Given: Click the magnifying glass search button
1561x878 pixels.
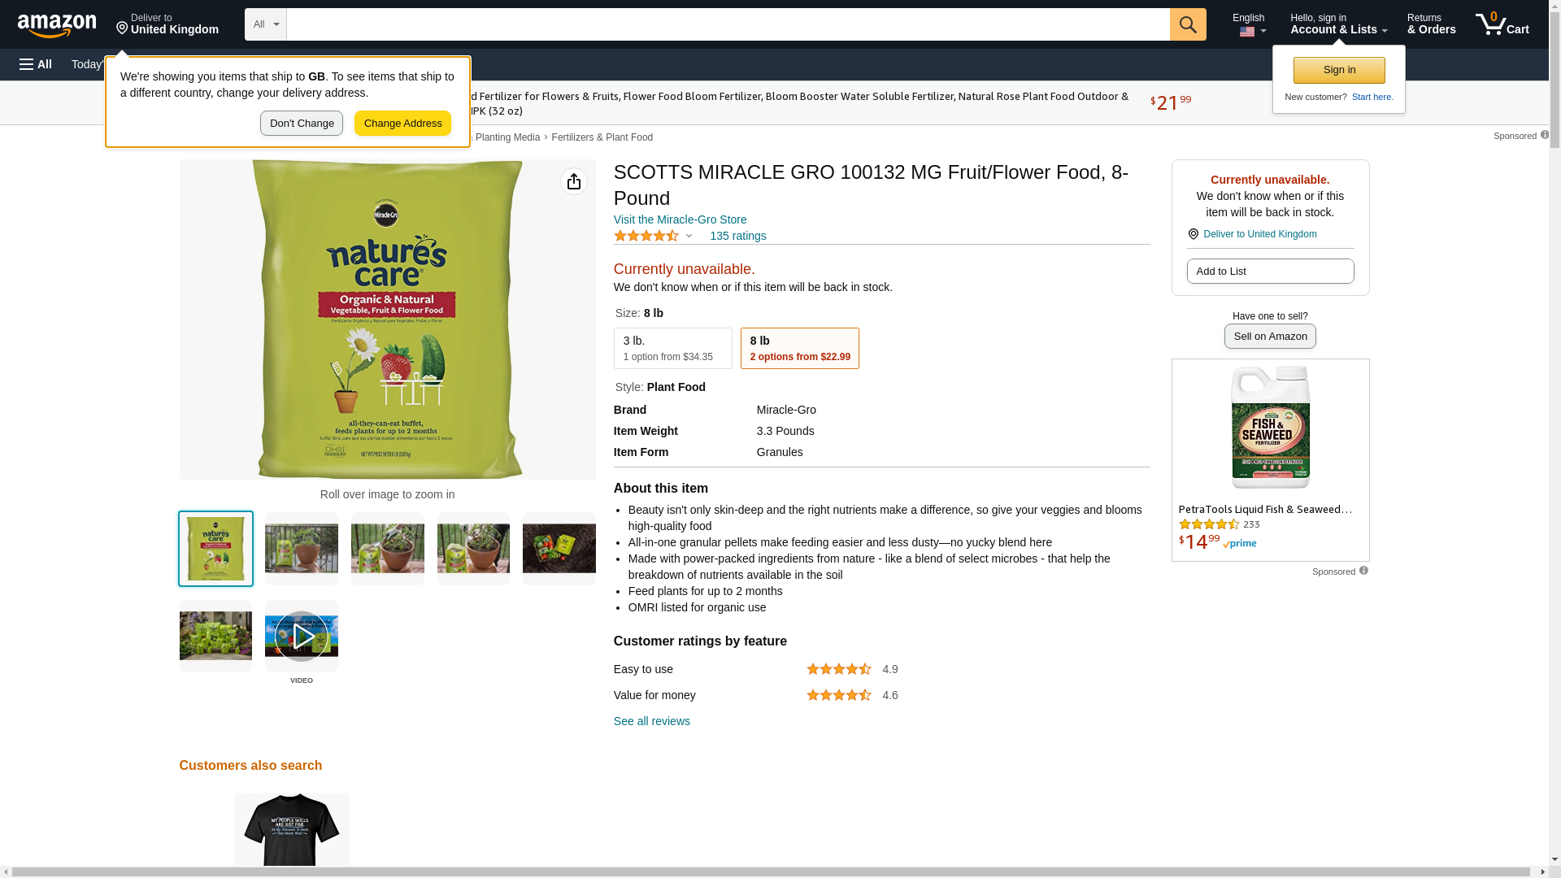Looking at the screenshot, I should click(1188, 24).
